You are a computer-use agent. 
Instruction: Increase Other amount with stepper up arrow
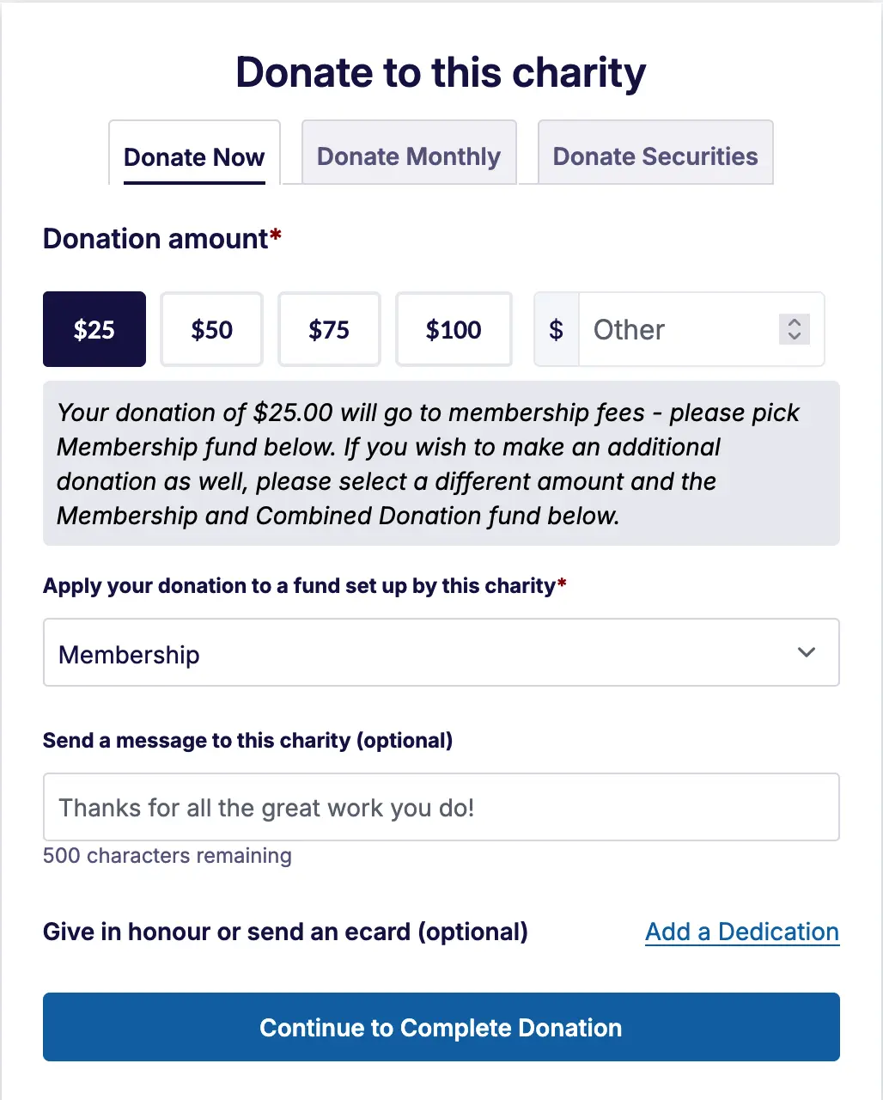click(x=795, y=322)
